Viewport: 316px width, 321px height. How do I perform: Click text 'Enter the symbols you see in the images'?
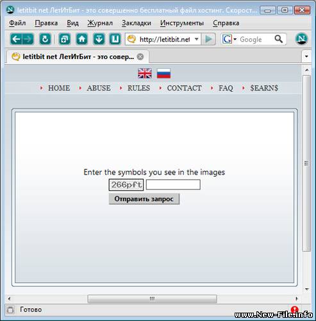point(154,172)
